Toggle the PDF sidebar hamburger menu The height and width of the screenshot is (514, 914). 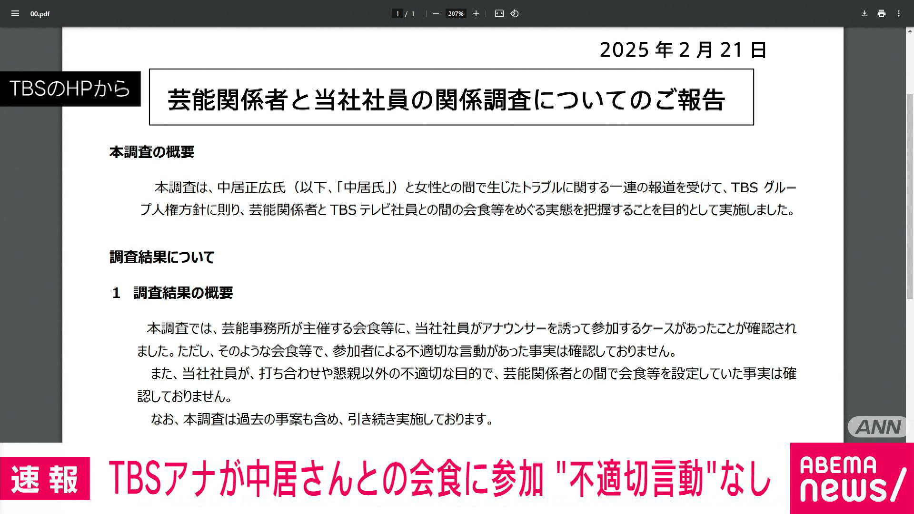[15, 14]
